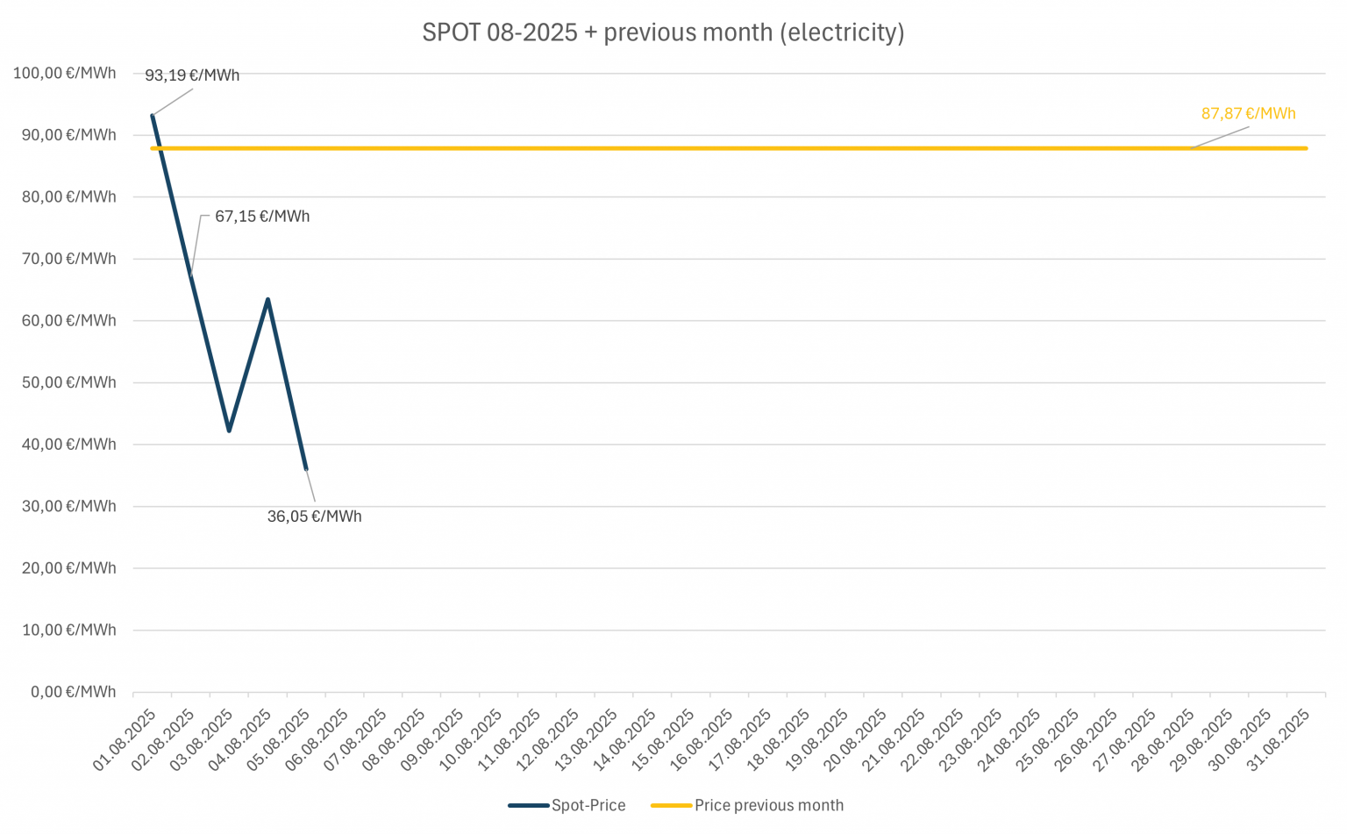Screen dimensions: 1347x834
Task: Click the yellow legend line marker
Action: 671,805
